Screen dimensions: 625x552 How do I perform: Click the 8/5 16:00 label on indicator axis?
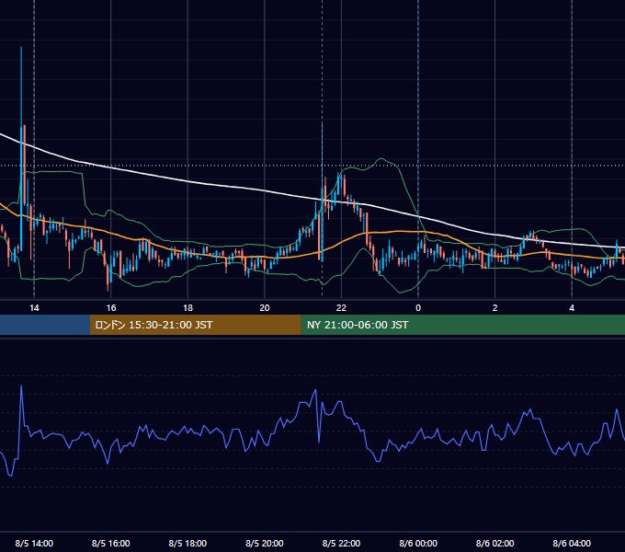pos(111,543)
